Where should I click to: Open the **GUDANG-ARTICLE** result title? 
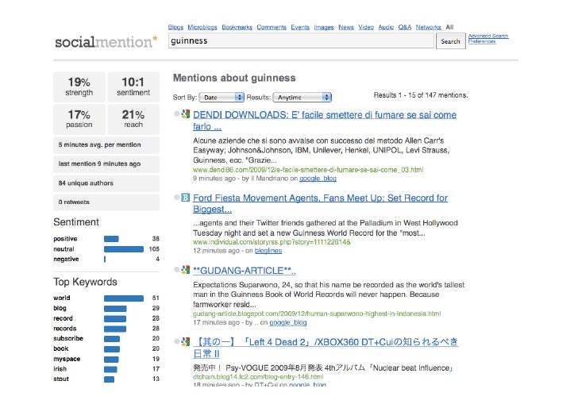tap(245, 271)
